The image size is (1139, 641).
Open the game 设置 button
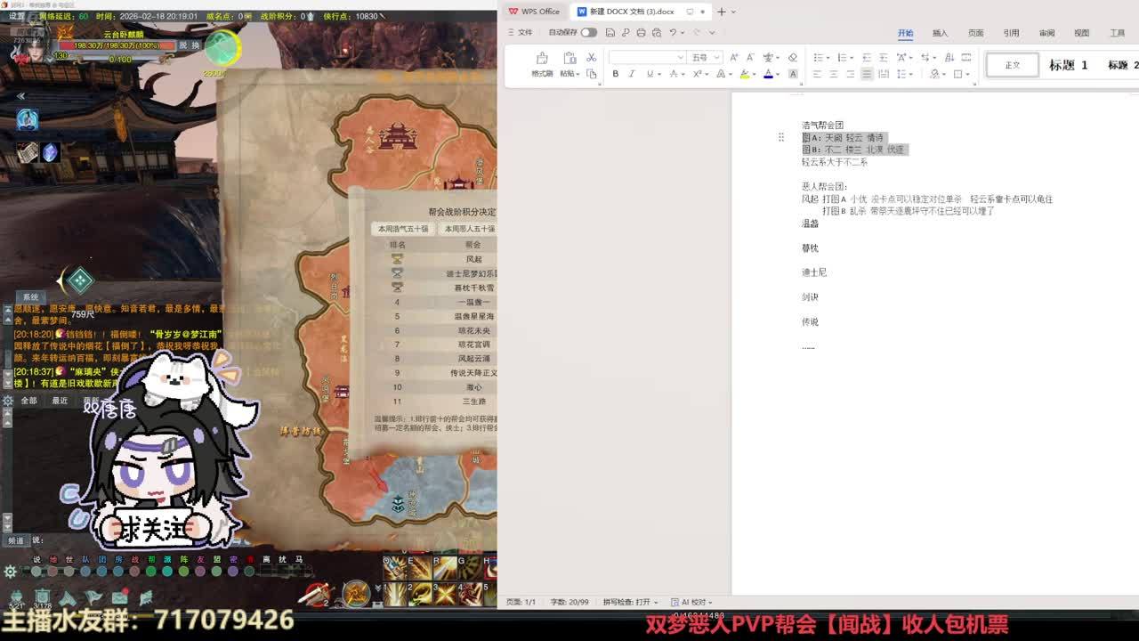point(17,16)
